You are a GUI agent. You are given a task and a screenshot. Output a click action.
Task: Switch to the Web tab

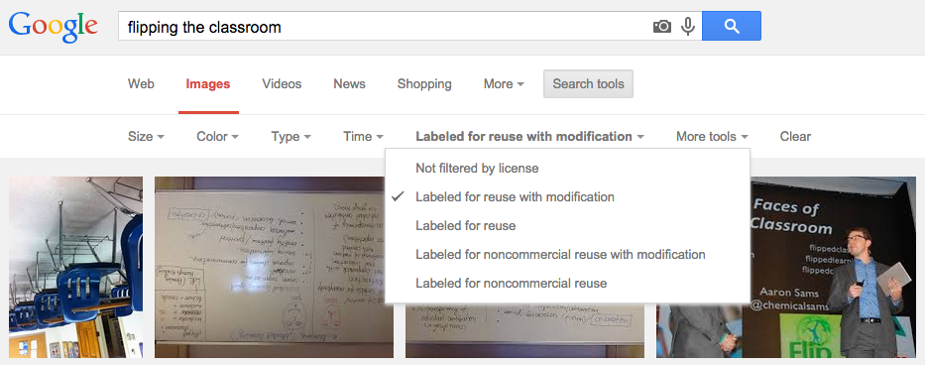[141, 84]
